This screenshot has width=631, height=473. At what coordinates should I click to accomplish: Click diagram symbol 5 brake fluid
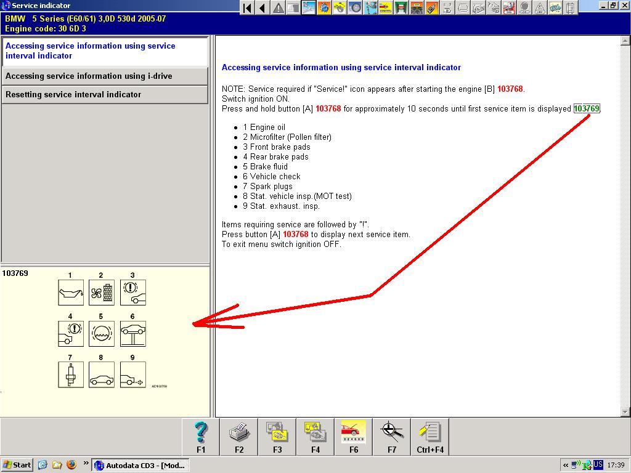point(102,333)
